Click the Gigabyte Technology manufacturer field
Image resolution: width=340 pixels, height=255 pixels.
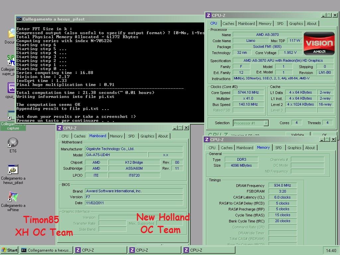[x=134, y=149]
